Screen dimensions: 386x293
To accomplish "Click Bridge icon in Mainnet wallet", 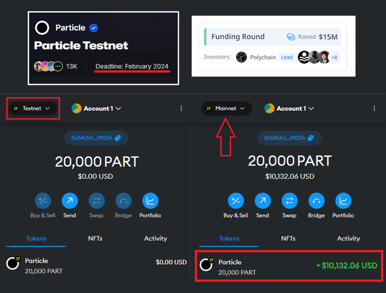I will click(316, 200).
